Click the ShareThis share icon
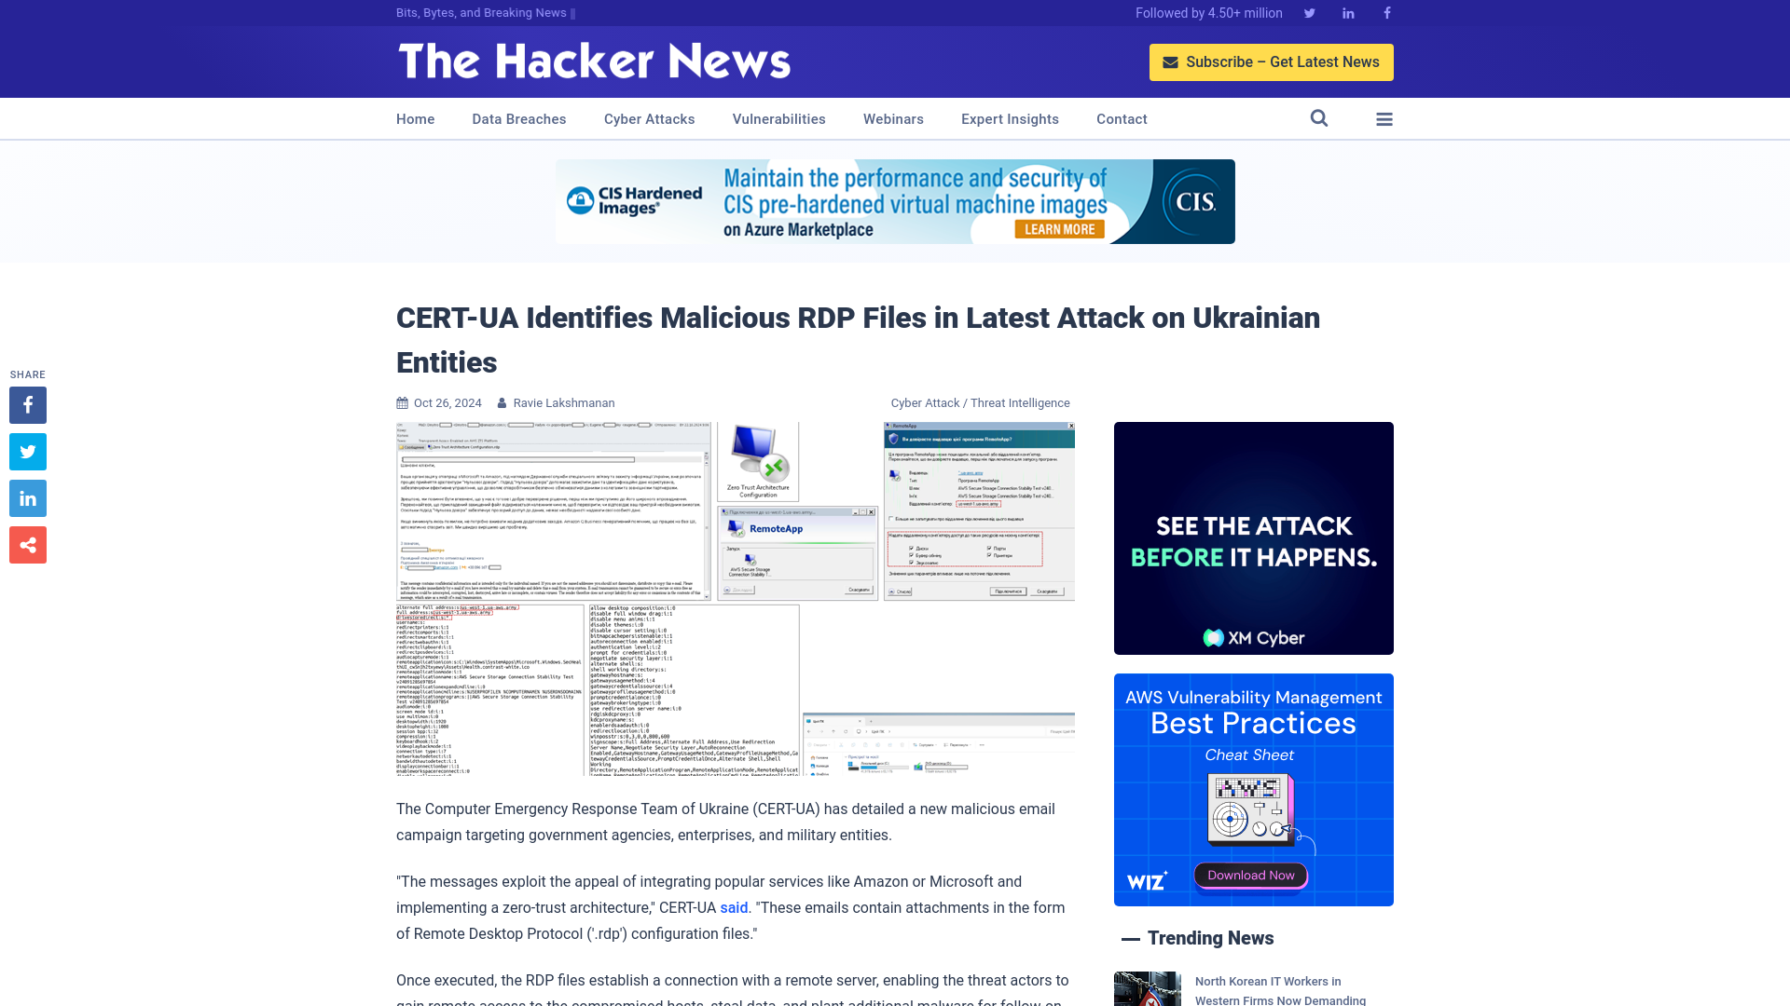Screen dimensions: 1790x1006 (27, 544)
